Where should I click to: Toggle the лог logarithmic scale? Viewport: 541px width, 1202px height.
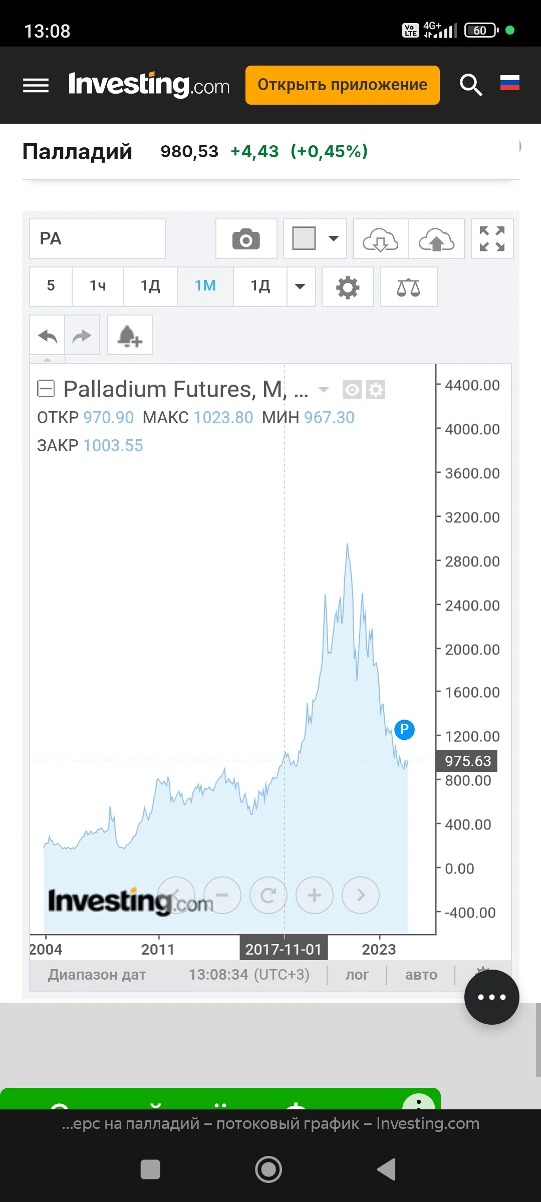point(357,975)
